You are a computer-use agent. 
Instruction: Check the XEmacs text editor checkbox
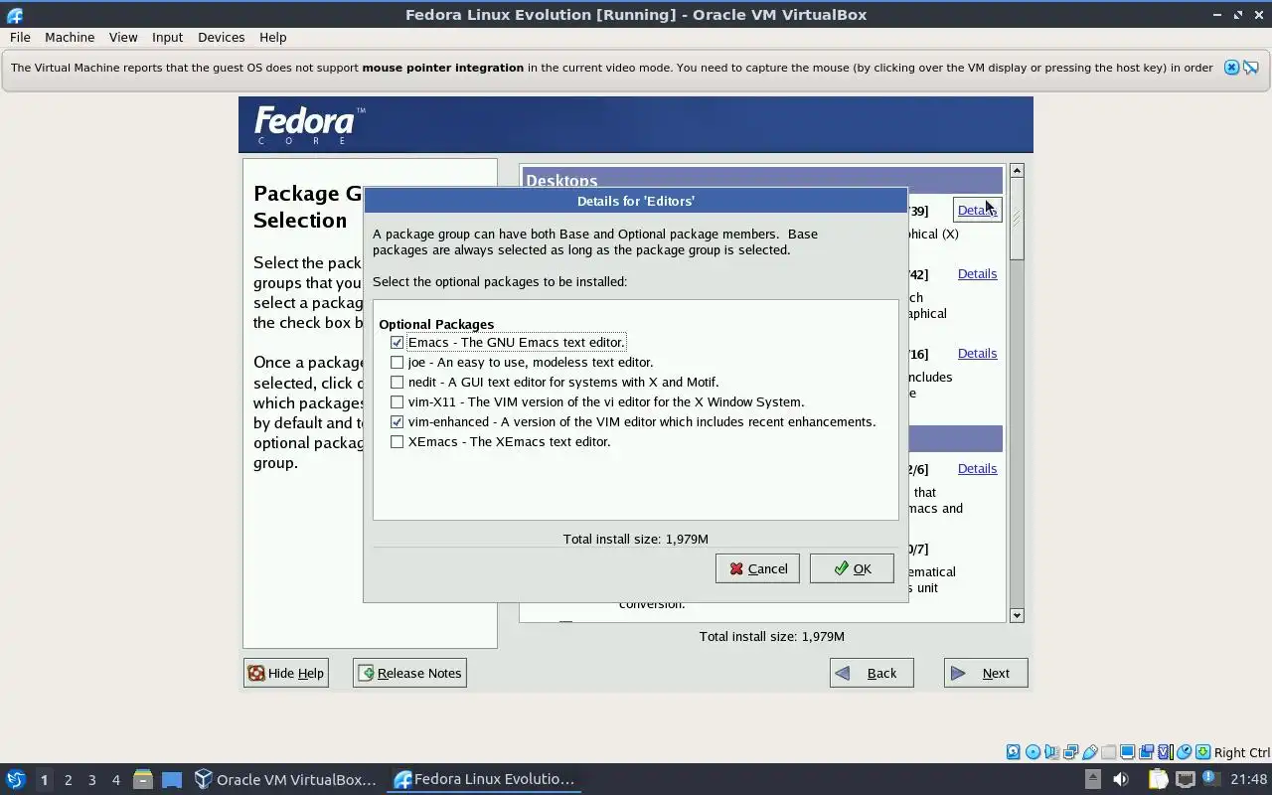pyautogui.click(x=397, y=441)
